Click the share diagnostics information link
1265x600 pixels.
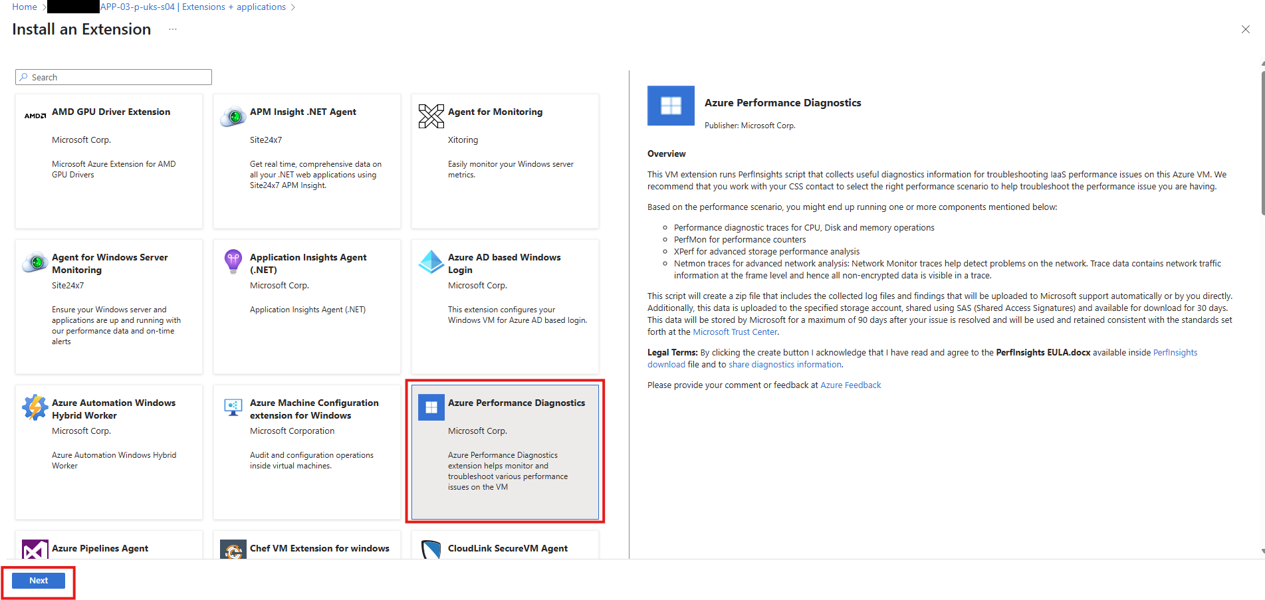tap(784, 364)
